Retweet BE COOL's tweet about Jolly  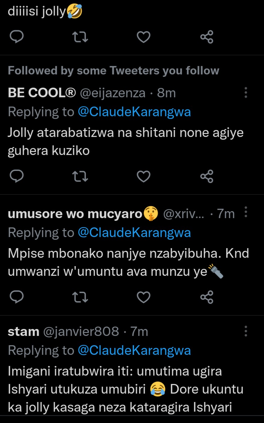80,176
